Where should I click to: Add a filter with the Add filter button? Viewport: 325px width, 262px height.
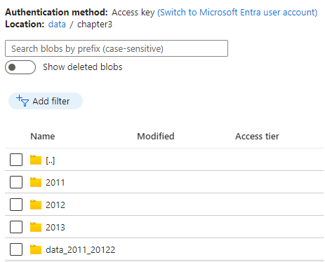click(46, 101)
